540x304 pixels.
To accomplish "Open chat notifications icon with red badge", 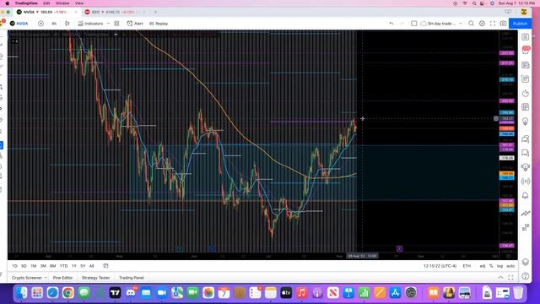I will coord(525,51).
